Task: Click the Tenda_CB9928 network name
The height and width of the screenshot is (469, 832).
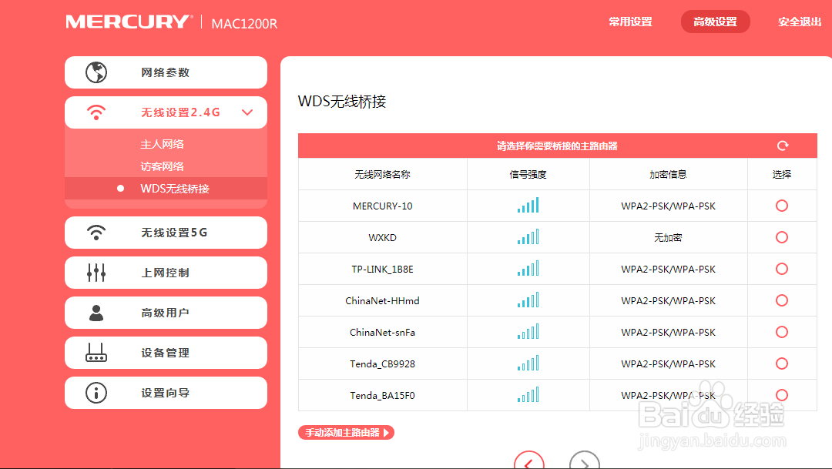Action: [x=383, y=364]
